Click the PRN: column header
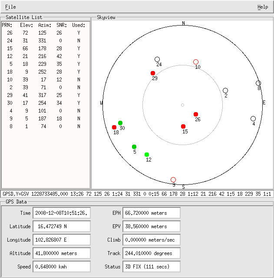The width and height of the screenshot is (274, 278). [7, 25]
